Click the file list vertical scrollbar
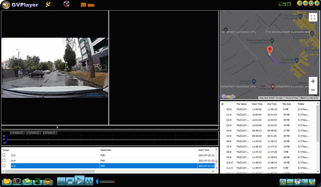 (x=318, y=123)
